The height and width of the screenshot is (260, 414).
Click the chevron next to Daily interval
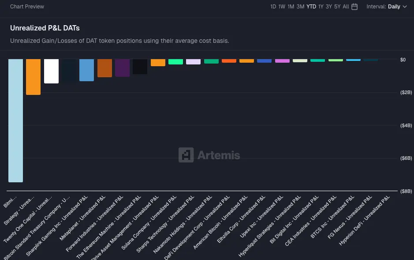coord(404,7)
